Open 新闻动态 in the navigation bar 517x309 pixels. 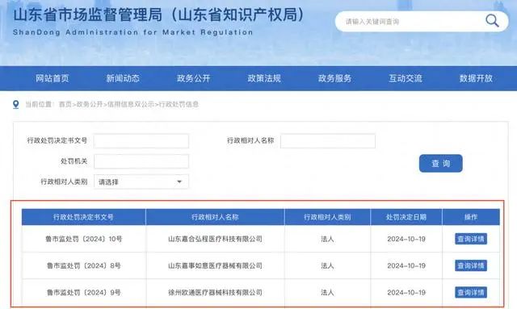[123, 78]
